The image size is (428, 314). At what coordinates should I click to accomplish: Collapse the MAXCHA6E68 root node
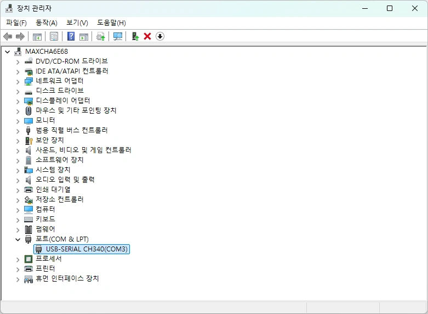7,52
